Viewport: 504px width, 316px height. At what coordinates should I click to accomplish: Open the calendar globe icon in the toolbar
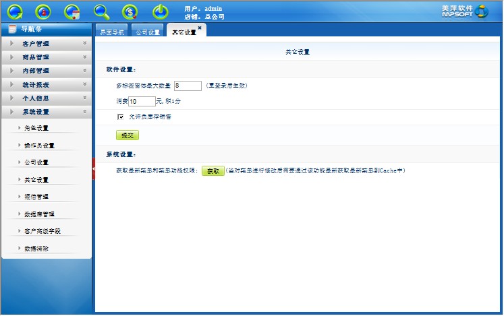[72, 11]
